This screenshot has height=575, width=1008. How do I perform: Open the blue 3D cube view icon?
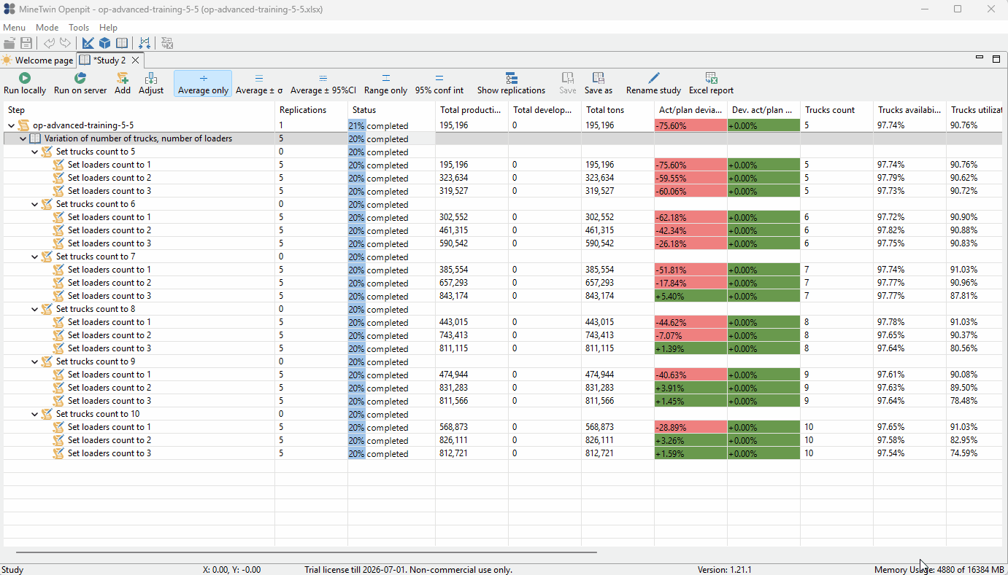point(105,44)
